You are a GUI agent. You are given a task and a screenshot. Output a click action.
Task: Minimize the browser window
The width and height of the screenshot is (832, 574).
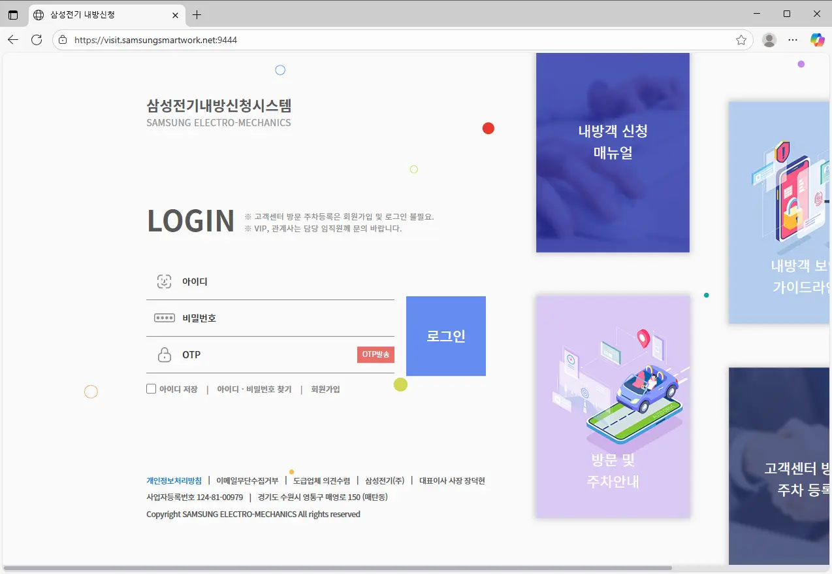point(757,14)
